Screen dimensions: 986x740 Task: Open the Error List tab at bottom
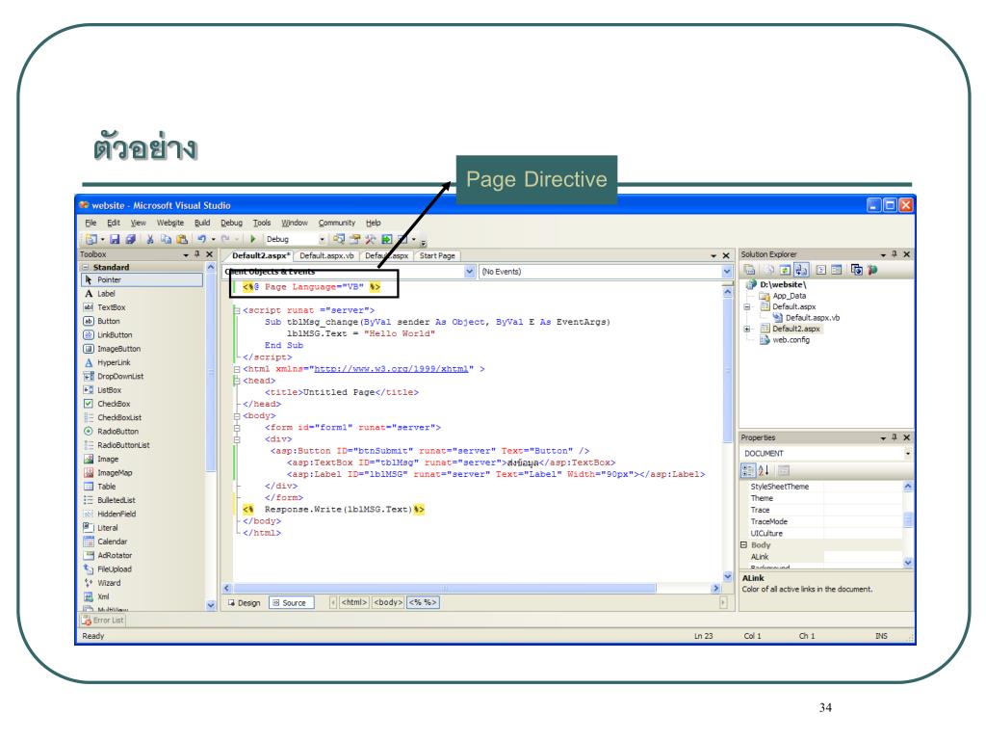click(x=103, y=621)
